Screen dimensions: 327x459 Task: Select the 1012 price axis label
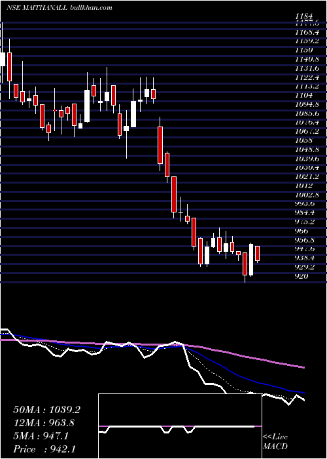(x=303, y=186)
